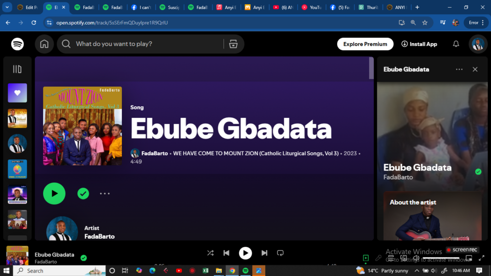The height and width of the screenshot is (276, 491).
Task: Show hidden system tray icons
Action: pyautogui.click(x=417, y=271)
